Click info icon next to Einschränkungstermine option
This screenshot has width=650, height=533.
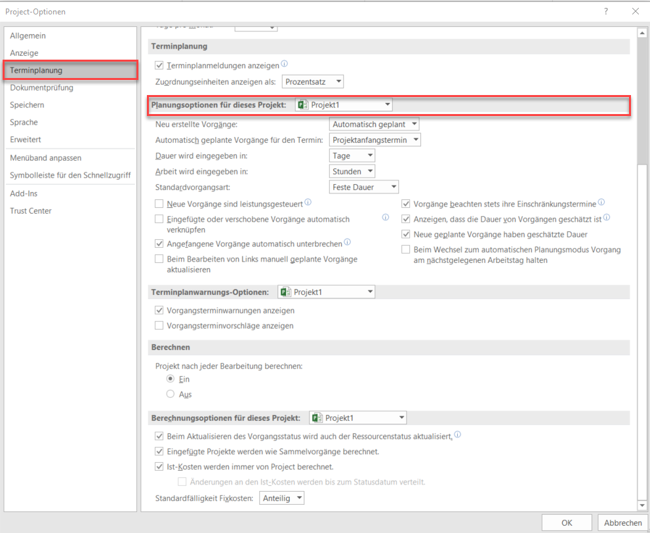[601, 203]
